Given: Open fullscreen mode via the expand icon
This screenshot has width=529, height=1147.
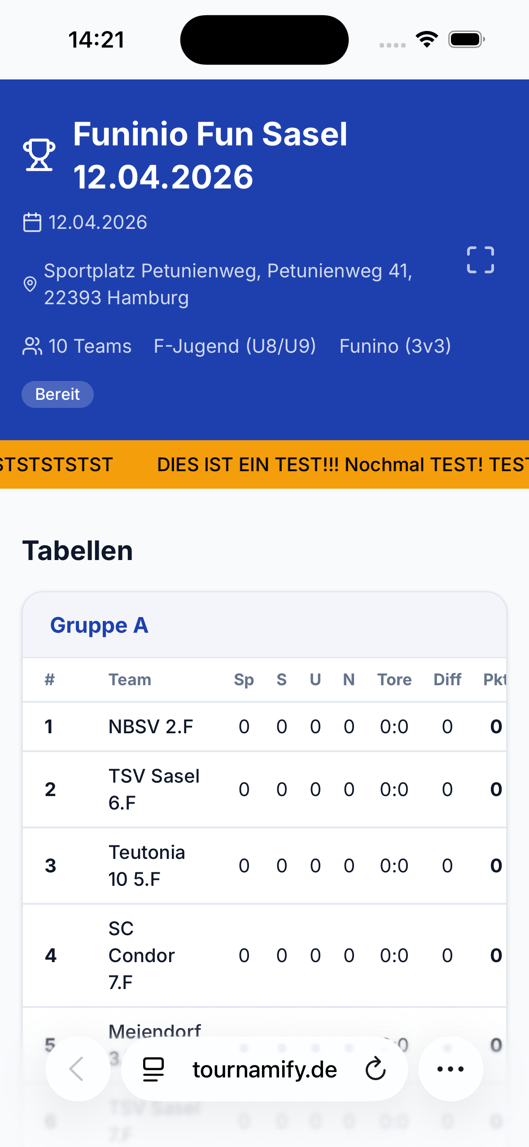Looking at the screenshot, I should [480, 260].
